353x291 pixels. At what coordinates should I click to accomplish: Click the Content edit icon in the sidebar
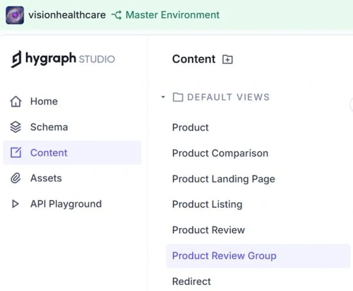(16, 153)
